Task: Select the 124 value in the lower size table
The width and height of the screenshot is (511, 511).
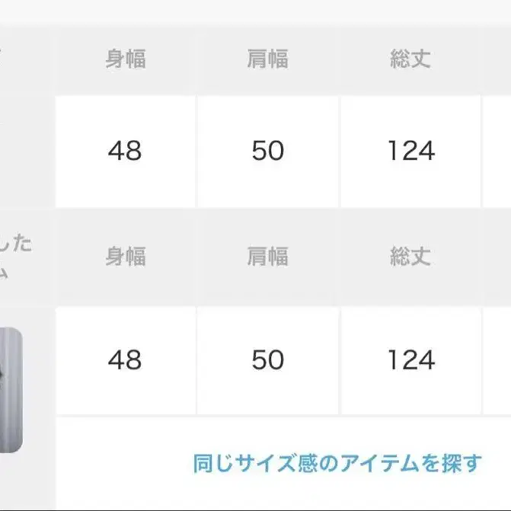Action: (x=410, y=359)
